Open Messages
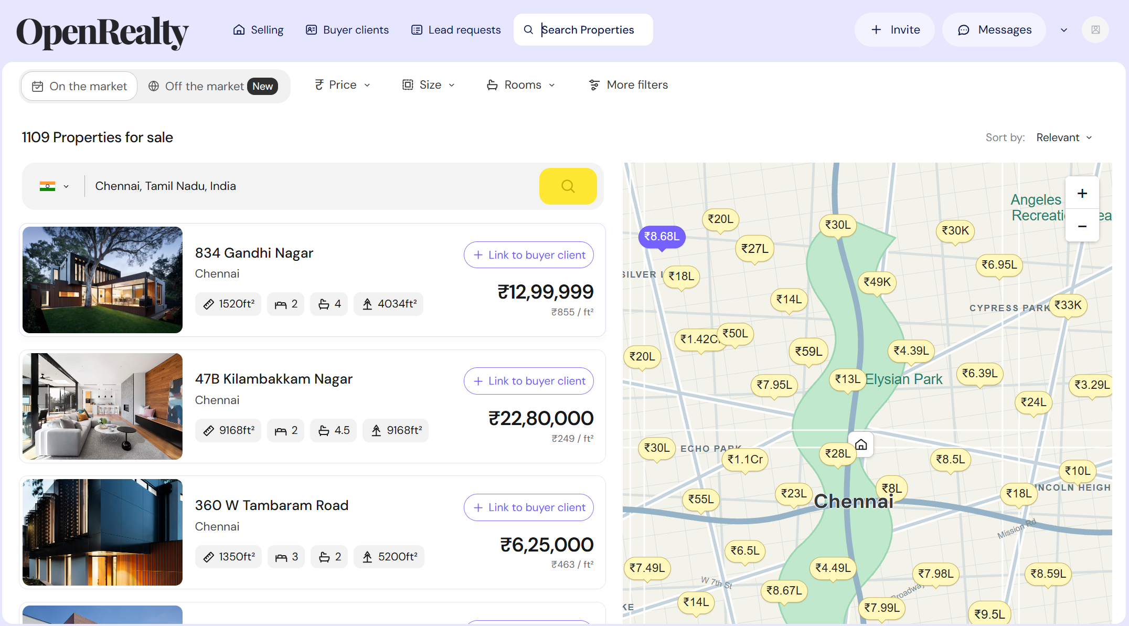Screen dimensions: 1129x626 994,30
